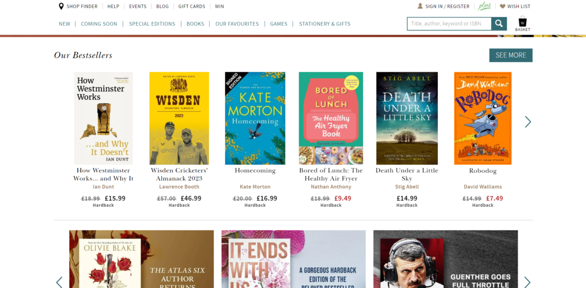Open the Wisden Cricketers' Almanack cover
This screenshot has height=288, width=586.
tap(179, 118)
